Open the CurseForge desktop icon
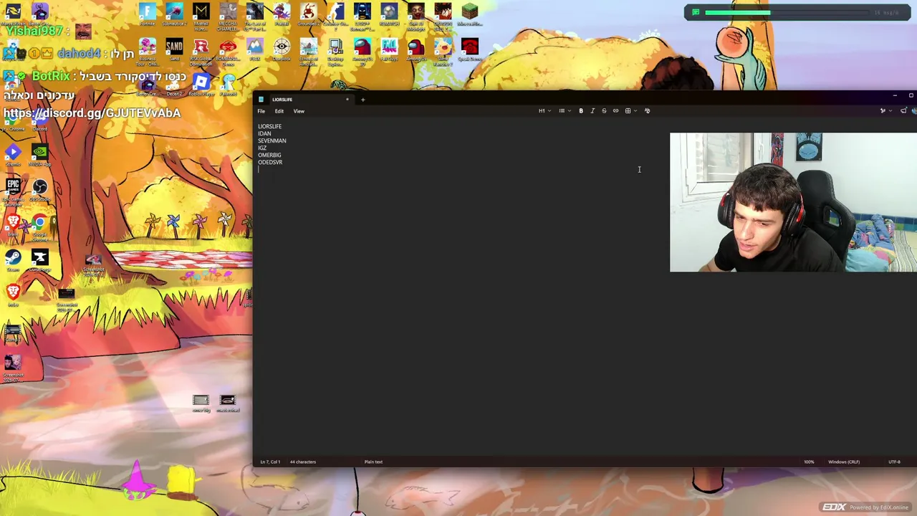 [39, 260]
